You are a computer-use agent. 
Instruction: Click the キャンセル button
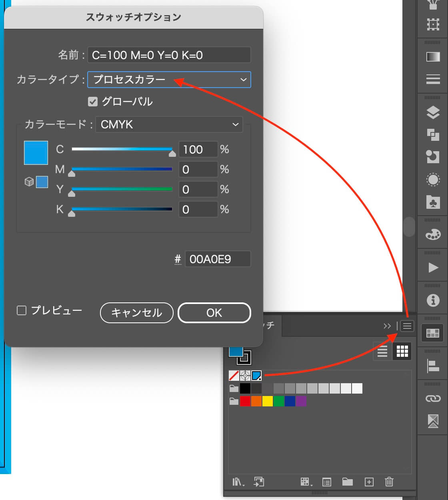point(136,313)
